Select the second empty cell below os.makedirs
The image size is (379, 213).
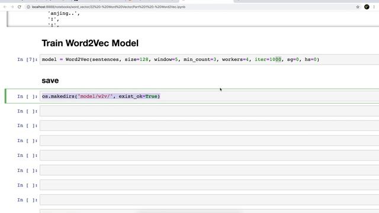coord(209,125)
